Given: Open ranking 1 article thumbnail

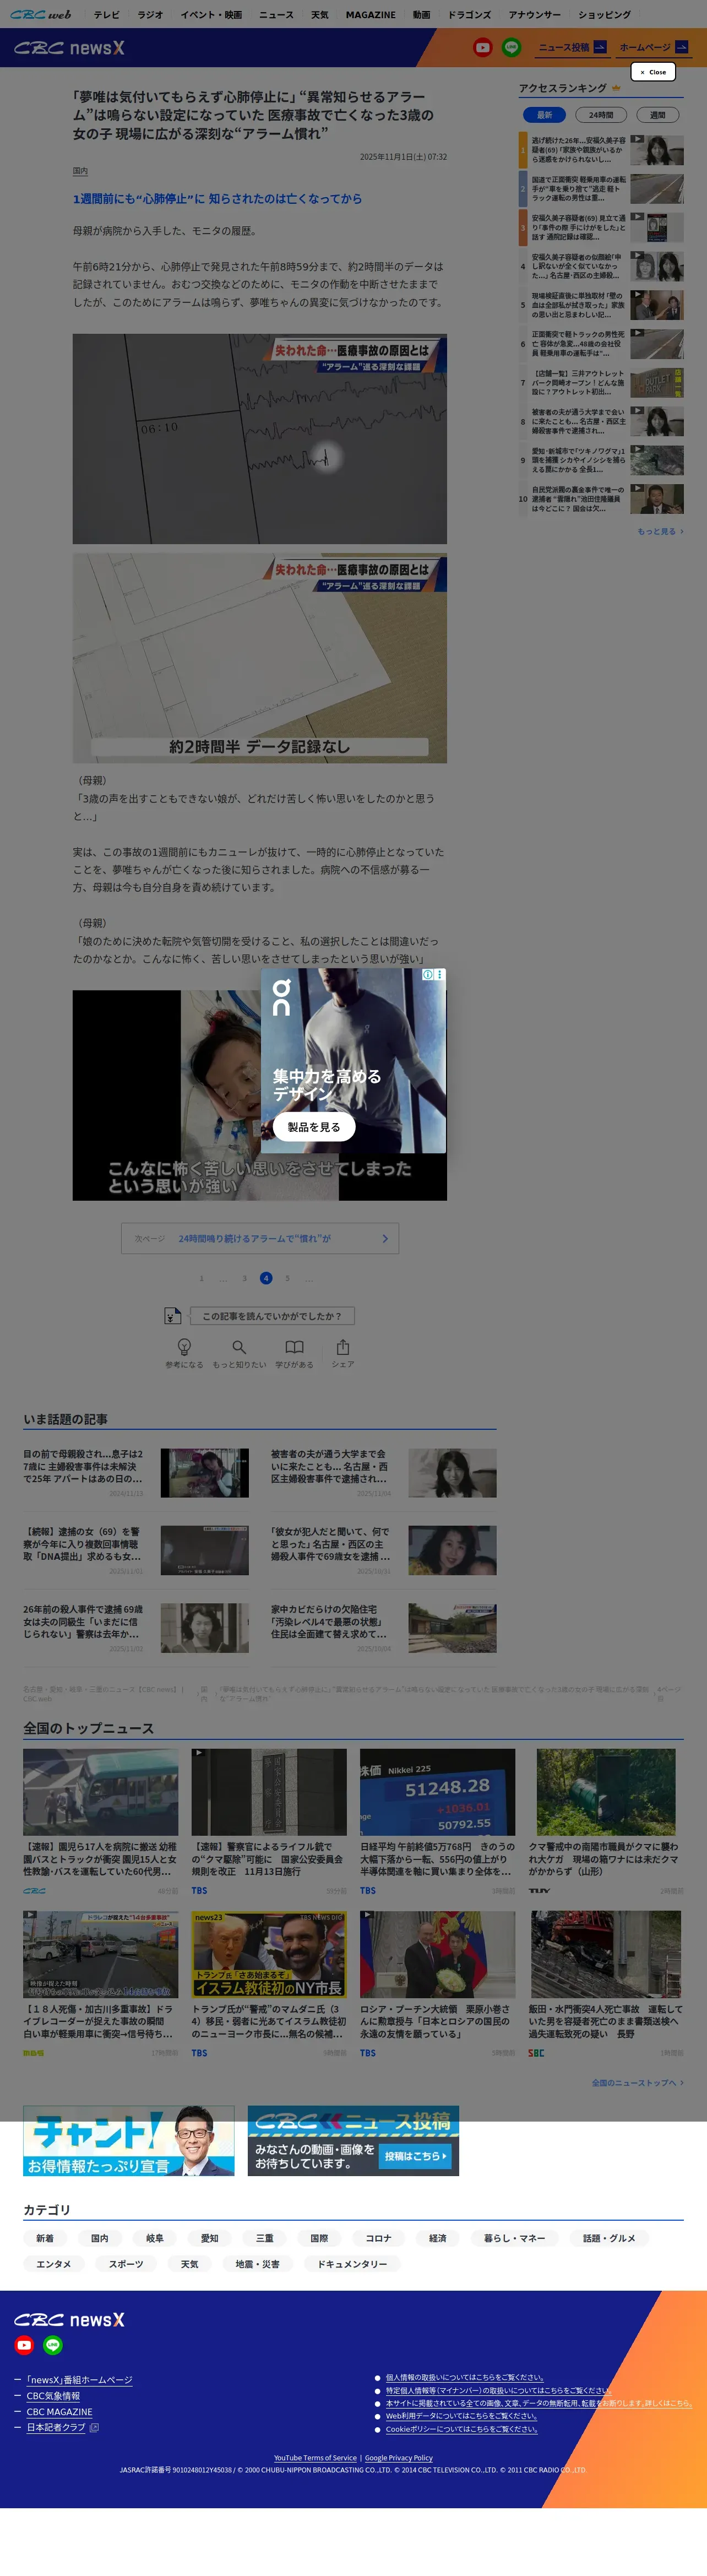Looking at the screenshot, I should [x=658, y=150].
